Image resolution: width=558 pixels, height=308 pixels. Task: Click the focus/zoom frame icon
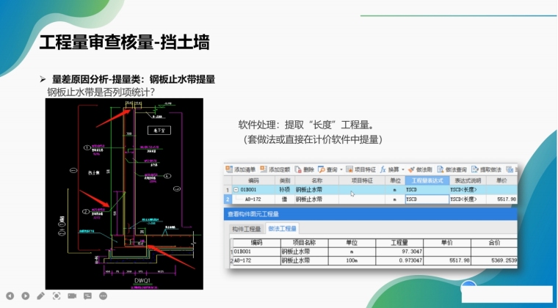coord(57,296)
